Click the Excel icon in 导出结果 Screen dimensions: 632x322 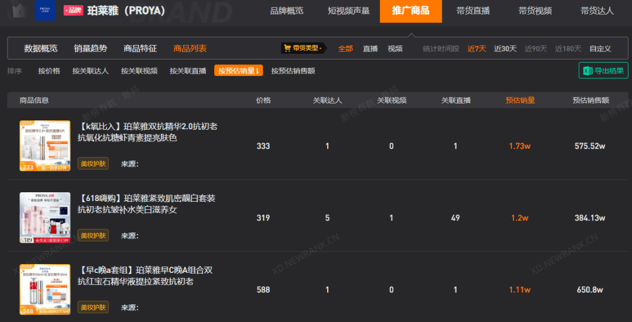coord(588,71)
